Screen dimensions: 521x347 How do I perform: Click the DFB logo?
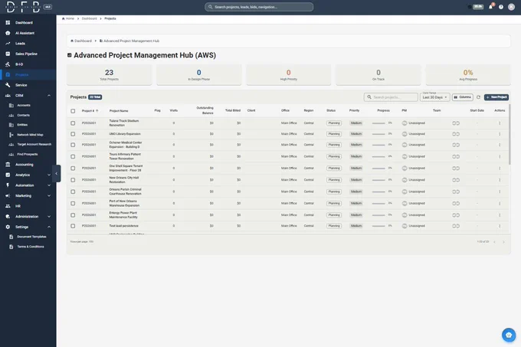[23, 7]
